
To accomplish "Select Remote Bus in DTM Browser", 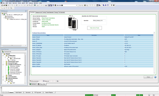I will tap(10, 16).
